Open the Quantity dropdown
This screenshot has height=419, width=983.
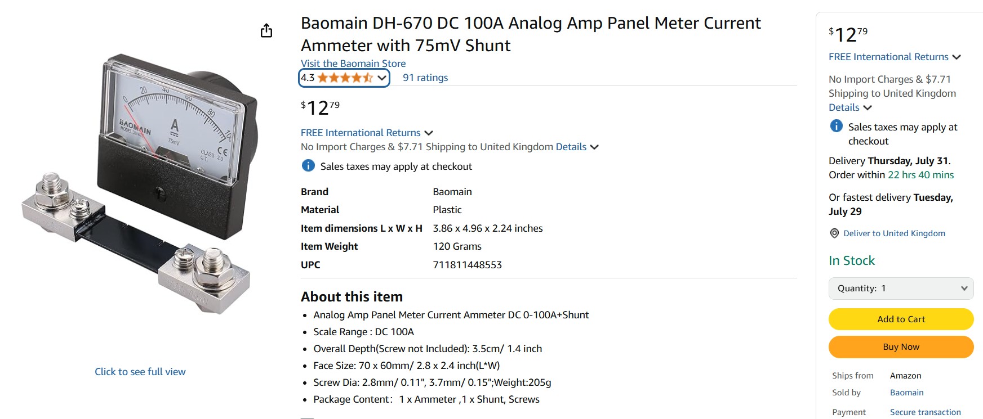901,289
